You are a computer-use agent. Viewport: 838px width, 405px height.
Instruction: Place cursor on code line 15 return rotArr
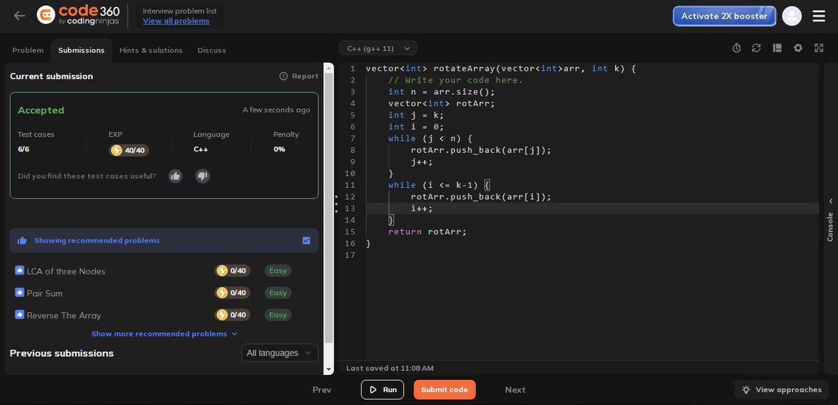[x=427, y=232]
